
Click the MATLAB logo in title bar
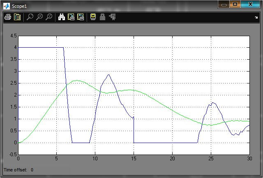tap(7, 6)
